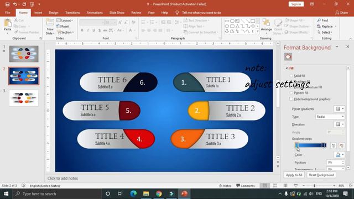Screen dimensions: 354x199
Task: Switch to the Review tab
Action: click(x=136, y=13)
